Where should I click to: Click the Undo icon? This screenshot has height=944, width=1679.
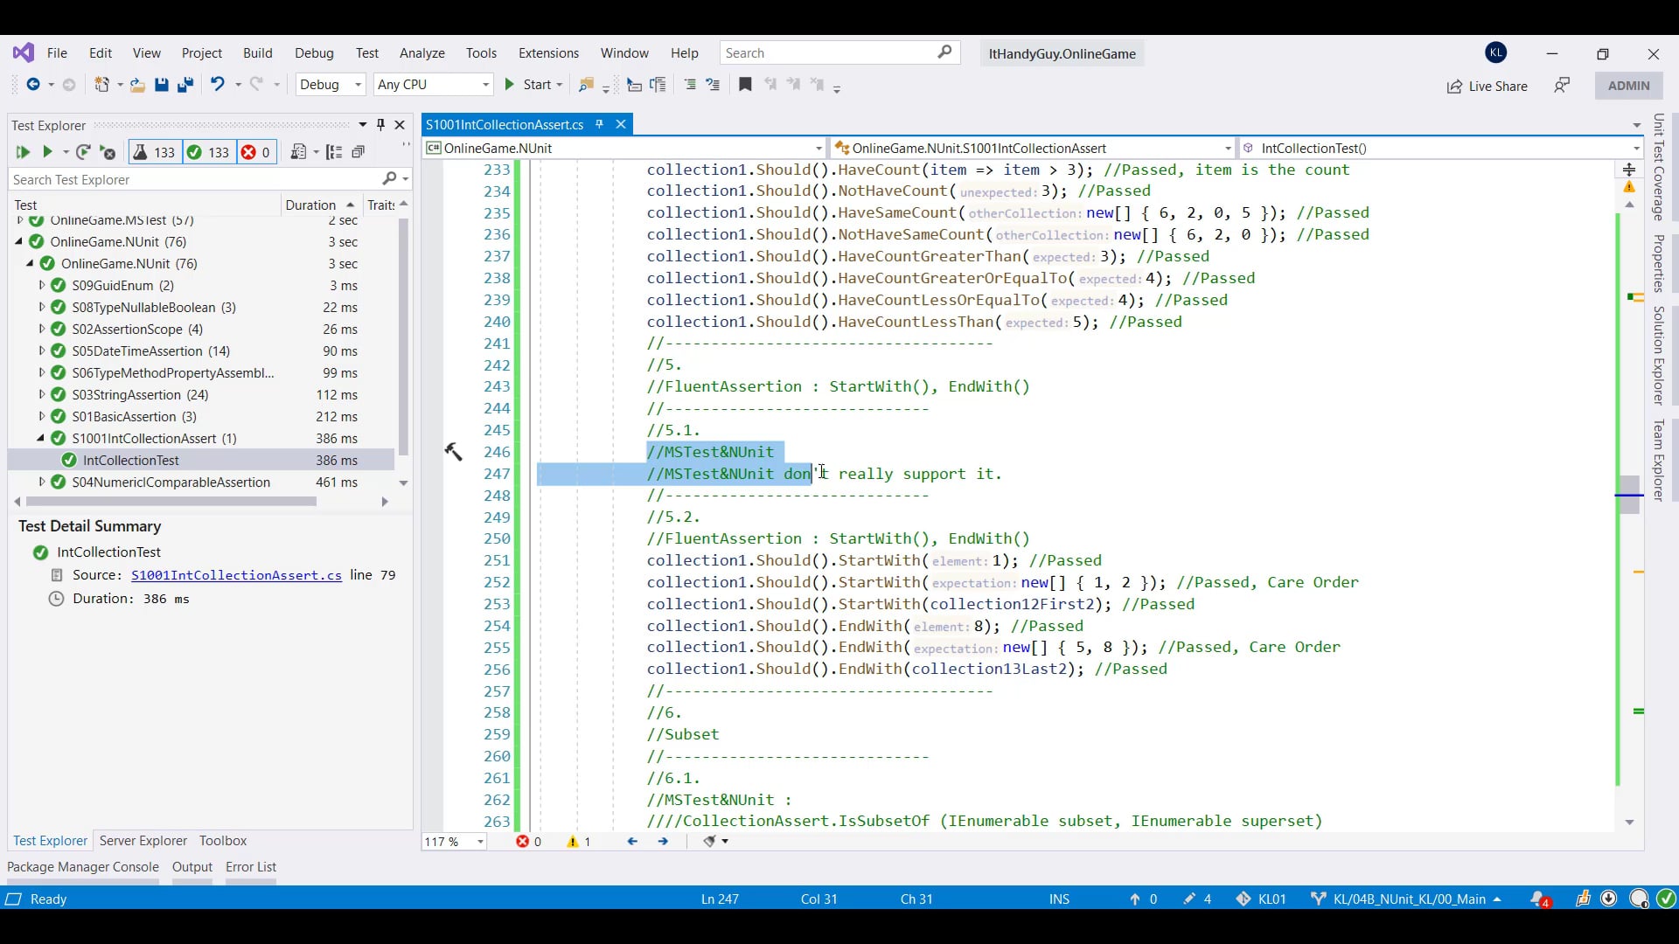click(x=218, y=85)
